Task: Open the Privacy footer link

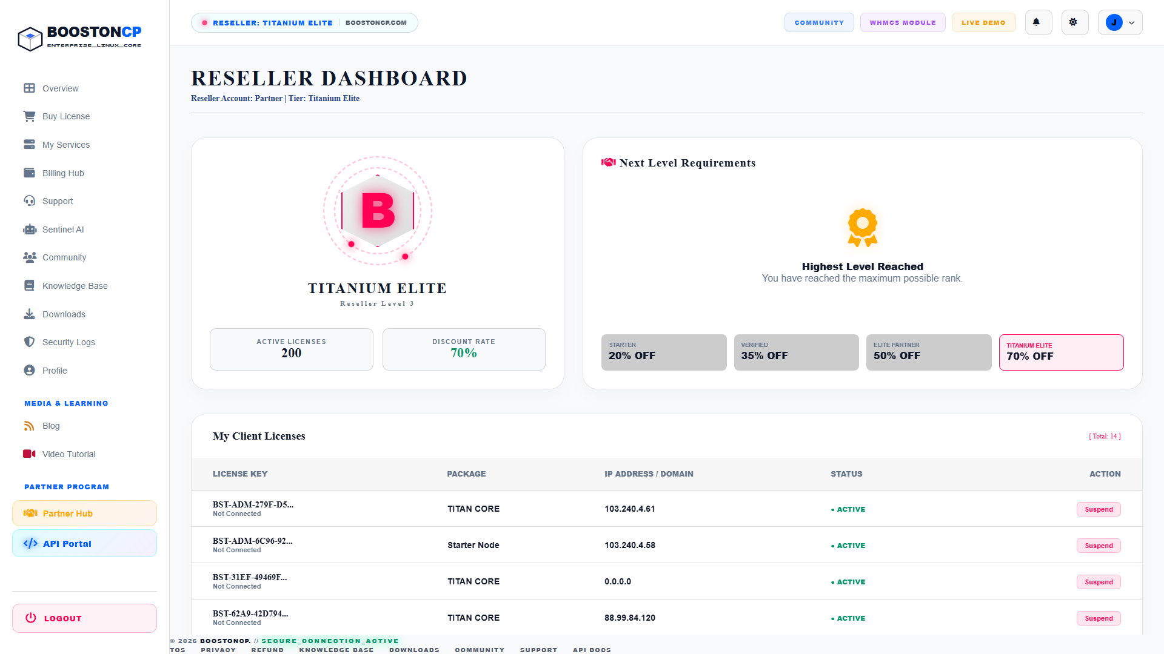Action: coord(218,650)
